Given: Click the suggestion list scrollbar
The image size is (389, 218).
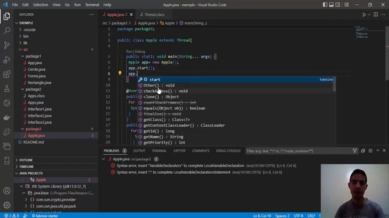Looking at the screenshot, I should tap(334, 84).
